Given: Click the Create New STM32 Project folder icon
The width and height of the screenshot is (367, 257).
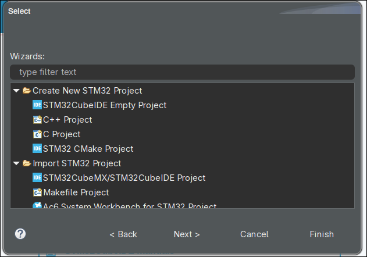Looking at the screenshot, I should [27, 91].
